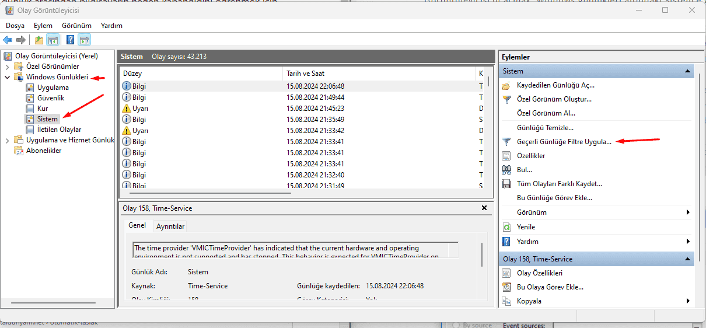This screenshot has height=328, width=706.
Task: Click the green Yenile refresh icon
Action: (506, 227)
